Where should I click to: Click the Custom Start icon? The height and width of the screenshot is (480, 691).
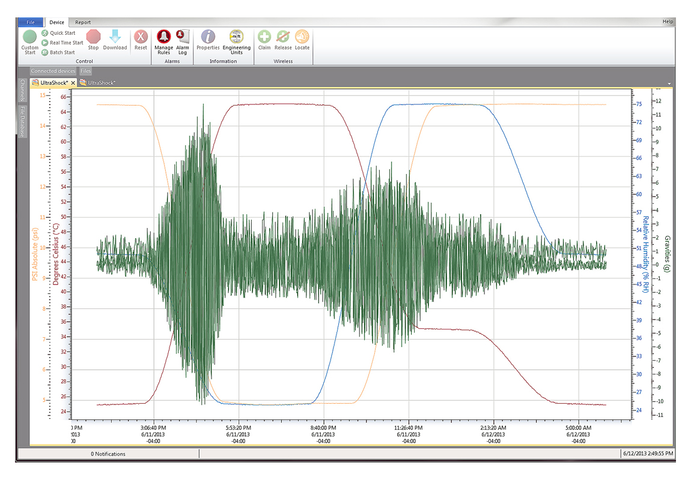coord(29,37)
